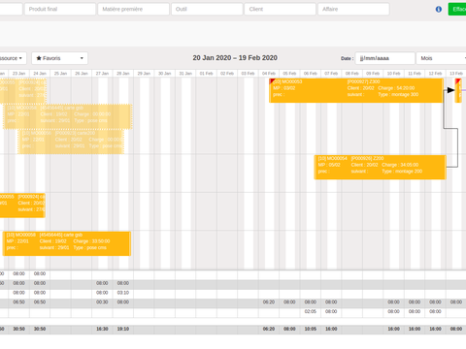Click the 06 Feb column header
The width and height of the screenshot is (466, 349).
tap(311, 74)
